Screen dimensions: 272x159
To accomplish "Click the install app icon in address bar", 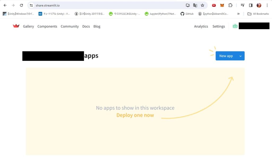I will 188,5.
